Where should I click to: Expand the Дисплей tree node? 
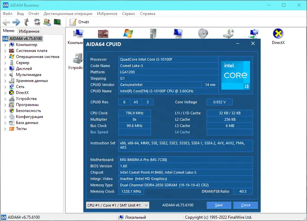5,69
